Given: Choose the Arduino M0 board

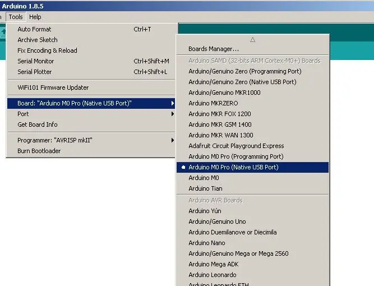Looking at the screenshot, I should tap(252, 178).
